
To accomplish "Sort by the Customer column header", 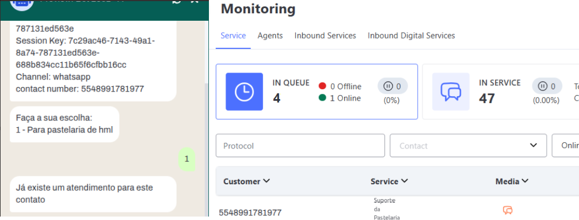I will point(246,181).
